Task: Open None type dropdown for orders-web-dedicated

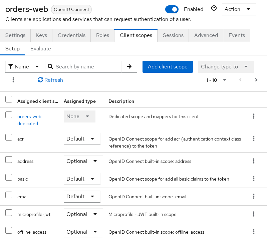Action: coord(79,116)
